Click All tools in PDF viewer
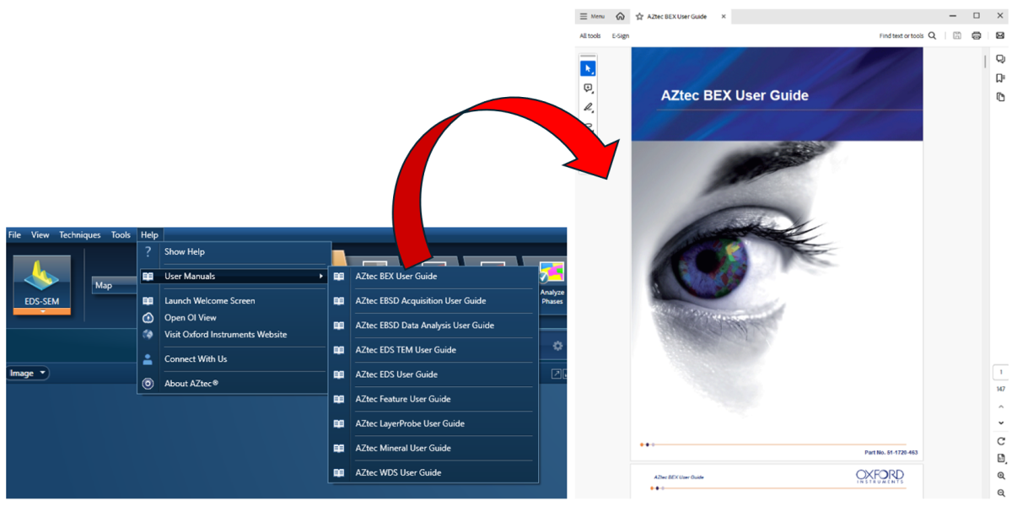The height and width of the screenshot is (506, 1012). pyautogui.click(x=590, y=36)
